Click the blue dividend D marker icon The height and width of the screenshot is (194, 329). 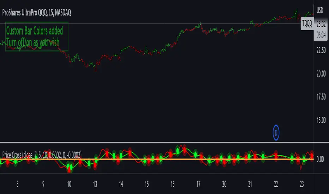pos(276,133)
